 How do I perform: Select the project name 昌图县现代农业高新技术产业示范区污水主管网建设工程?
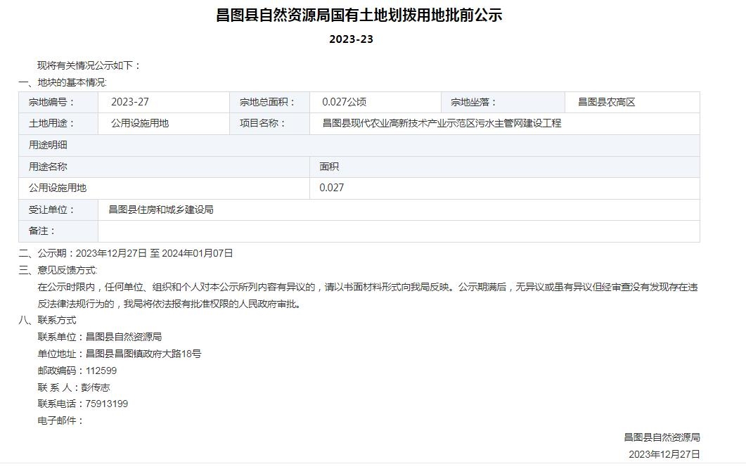(442, 124)
